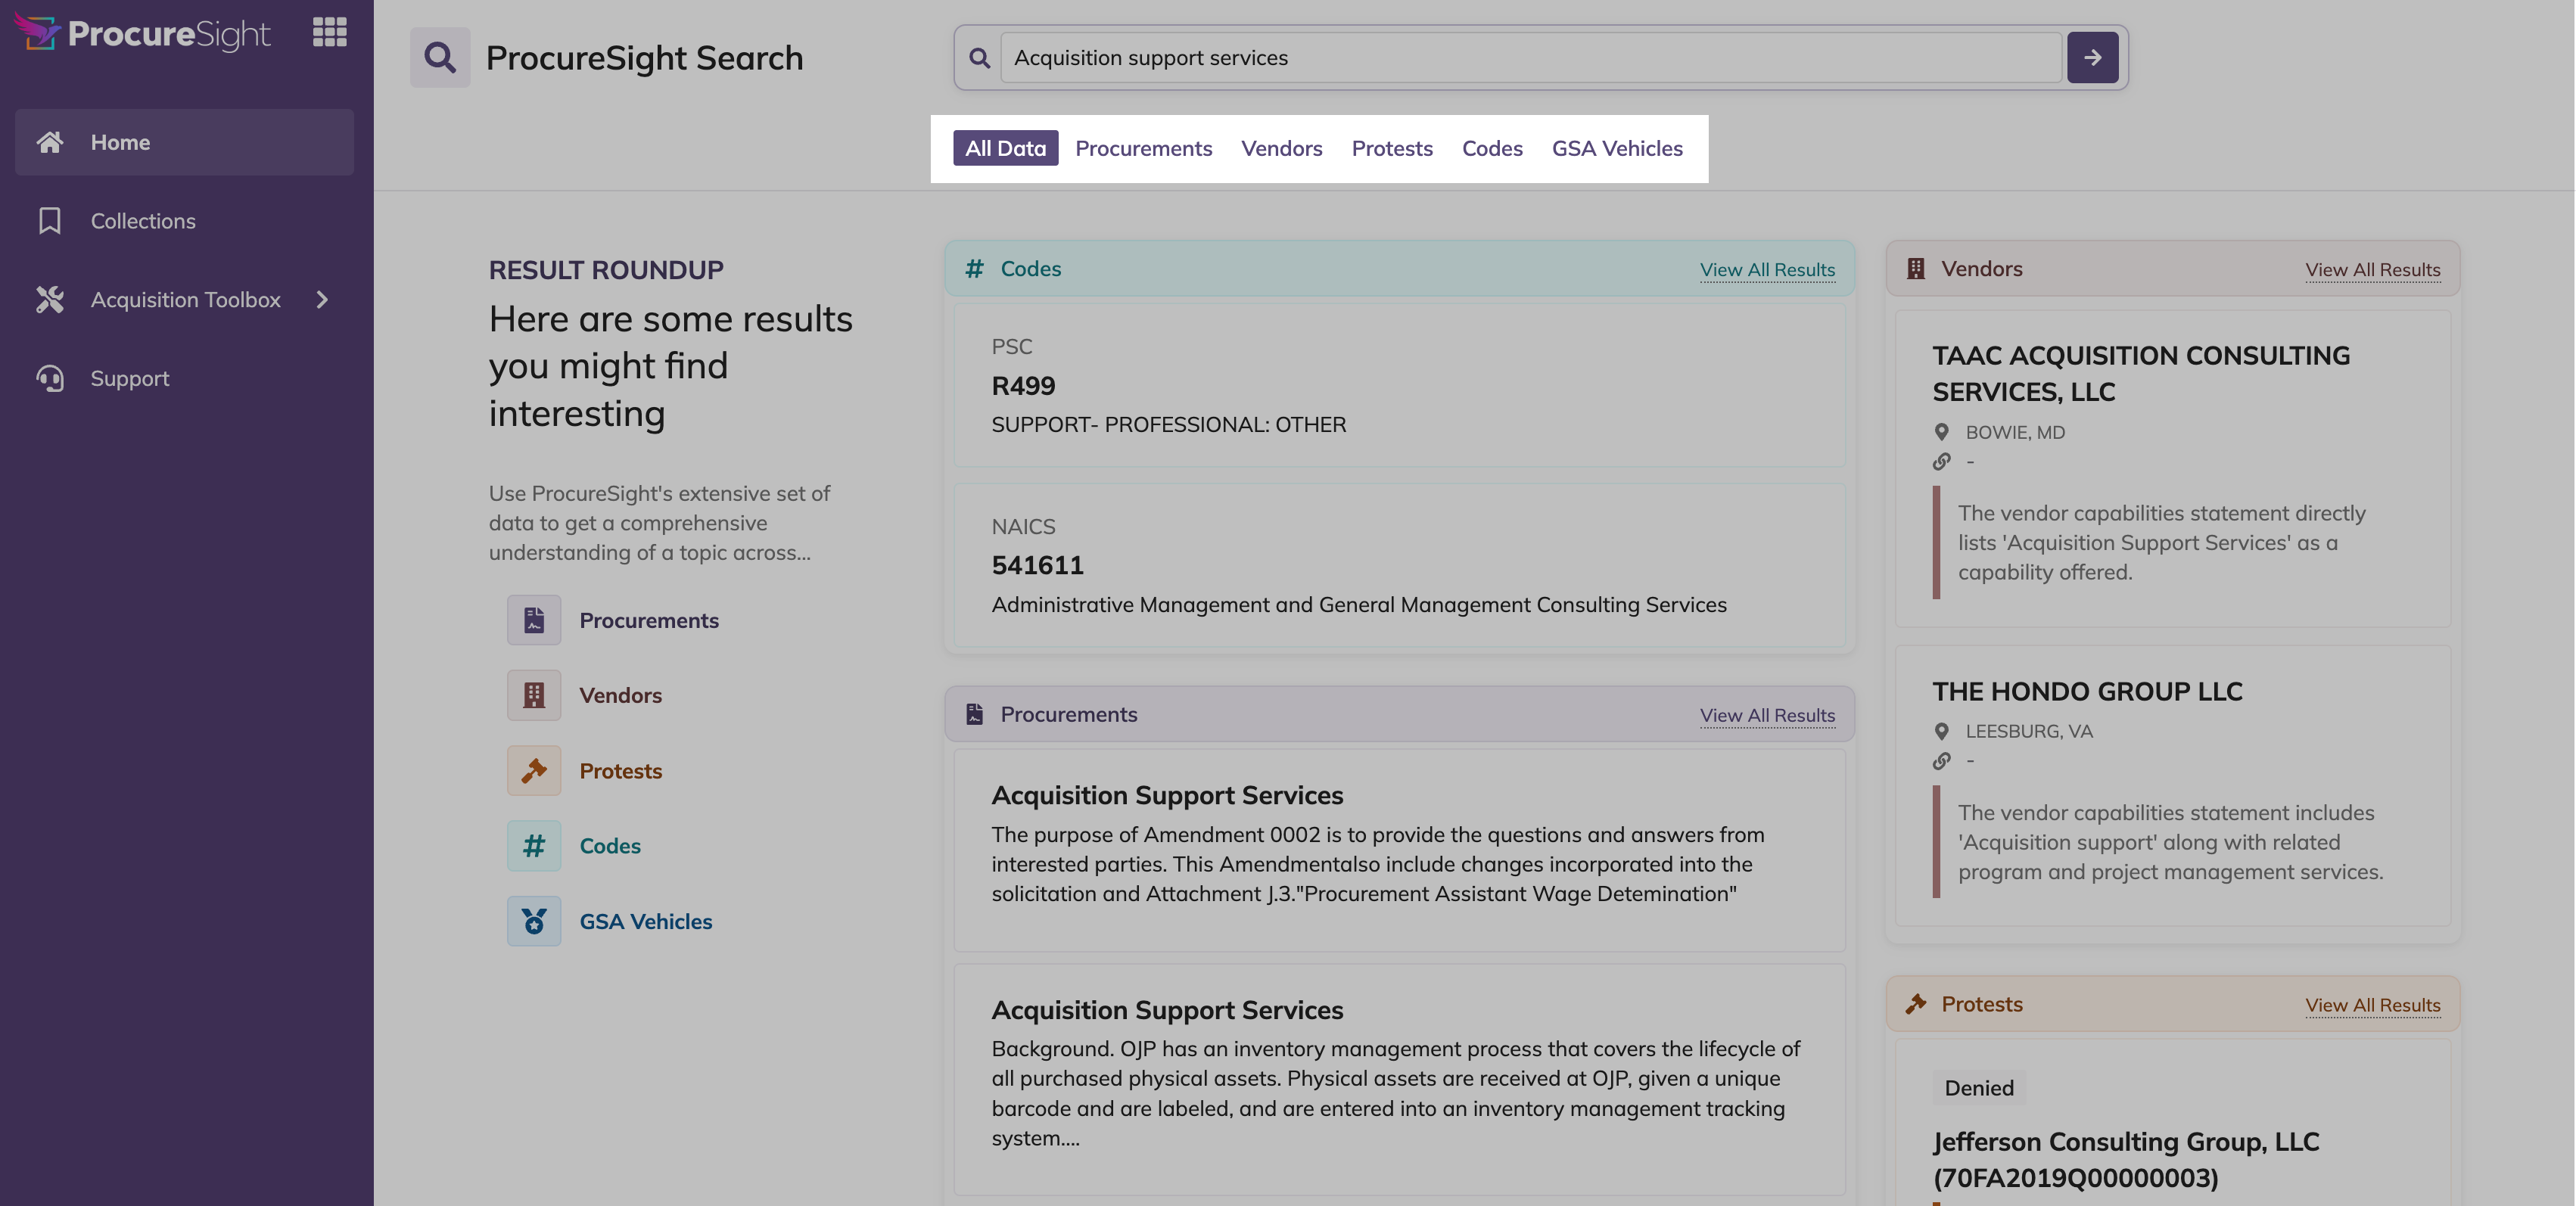This screenshot has width=2576, height=1206.
Task: Click the BOWIE, MD location text
Action: click(2015, 432)
